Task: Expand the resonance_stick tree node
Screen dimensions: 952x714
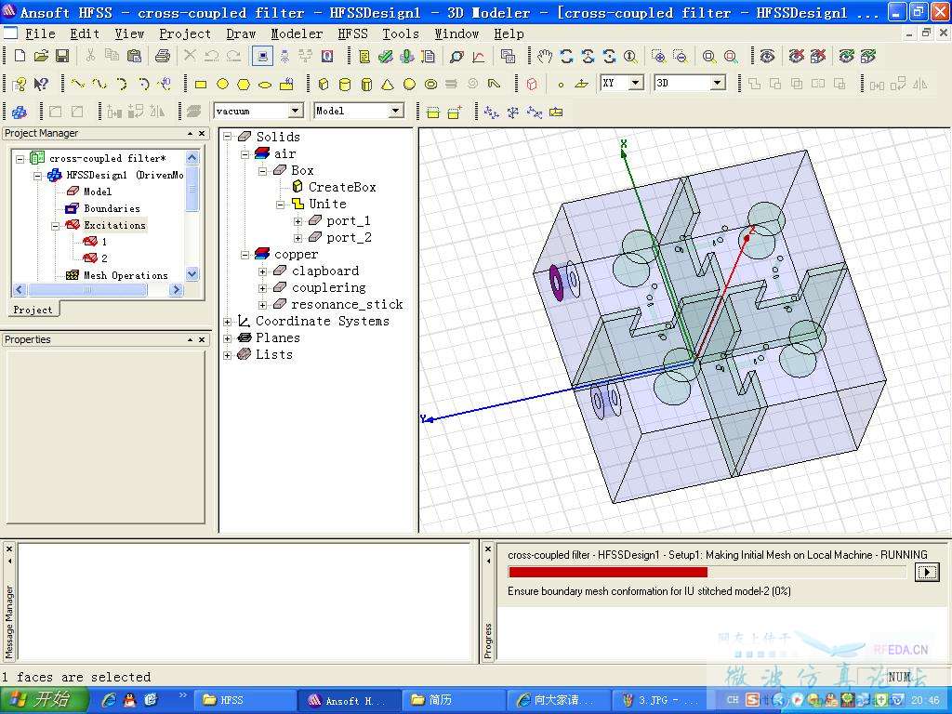Action: [x=263, y=305]
